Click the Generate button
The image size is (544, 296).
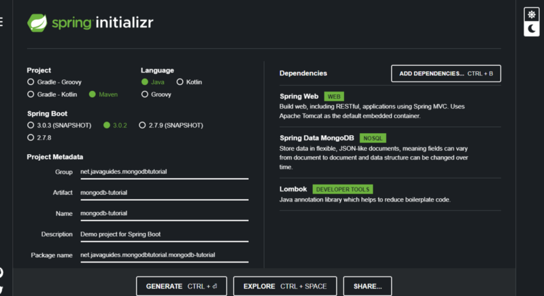click(182, 286)
